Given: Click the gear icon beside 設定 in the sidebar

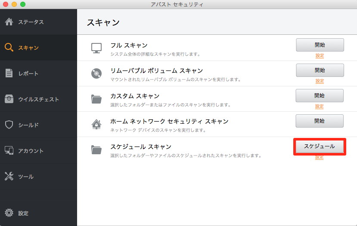Looking at the screenshot, I should coord(9,213).
